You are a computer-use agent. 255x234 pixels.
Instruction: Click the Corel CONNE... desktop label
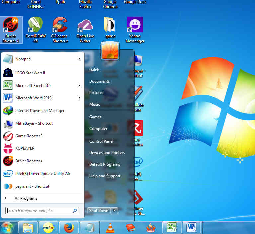(36, 4)
